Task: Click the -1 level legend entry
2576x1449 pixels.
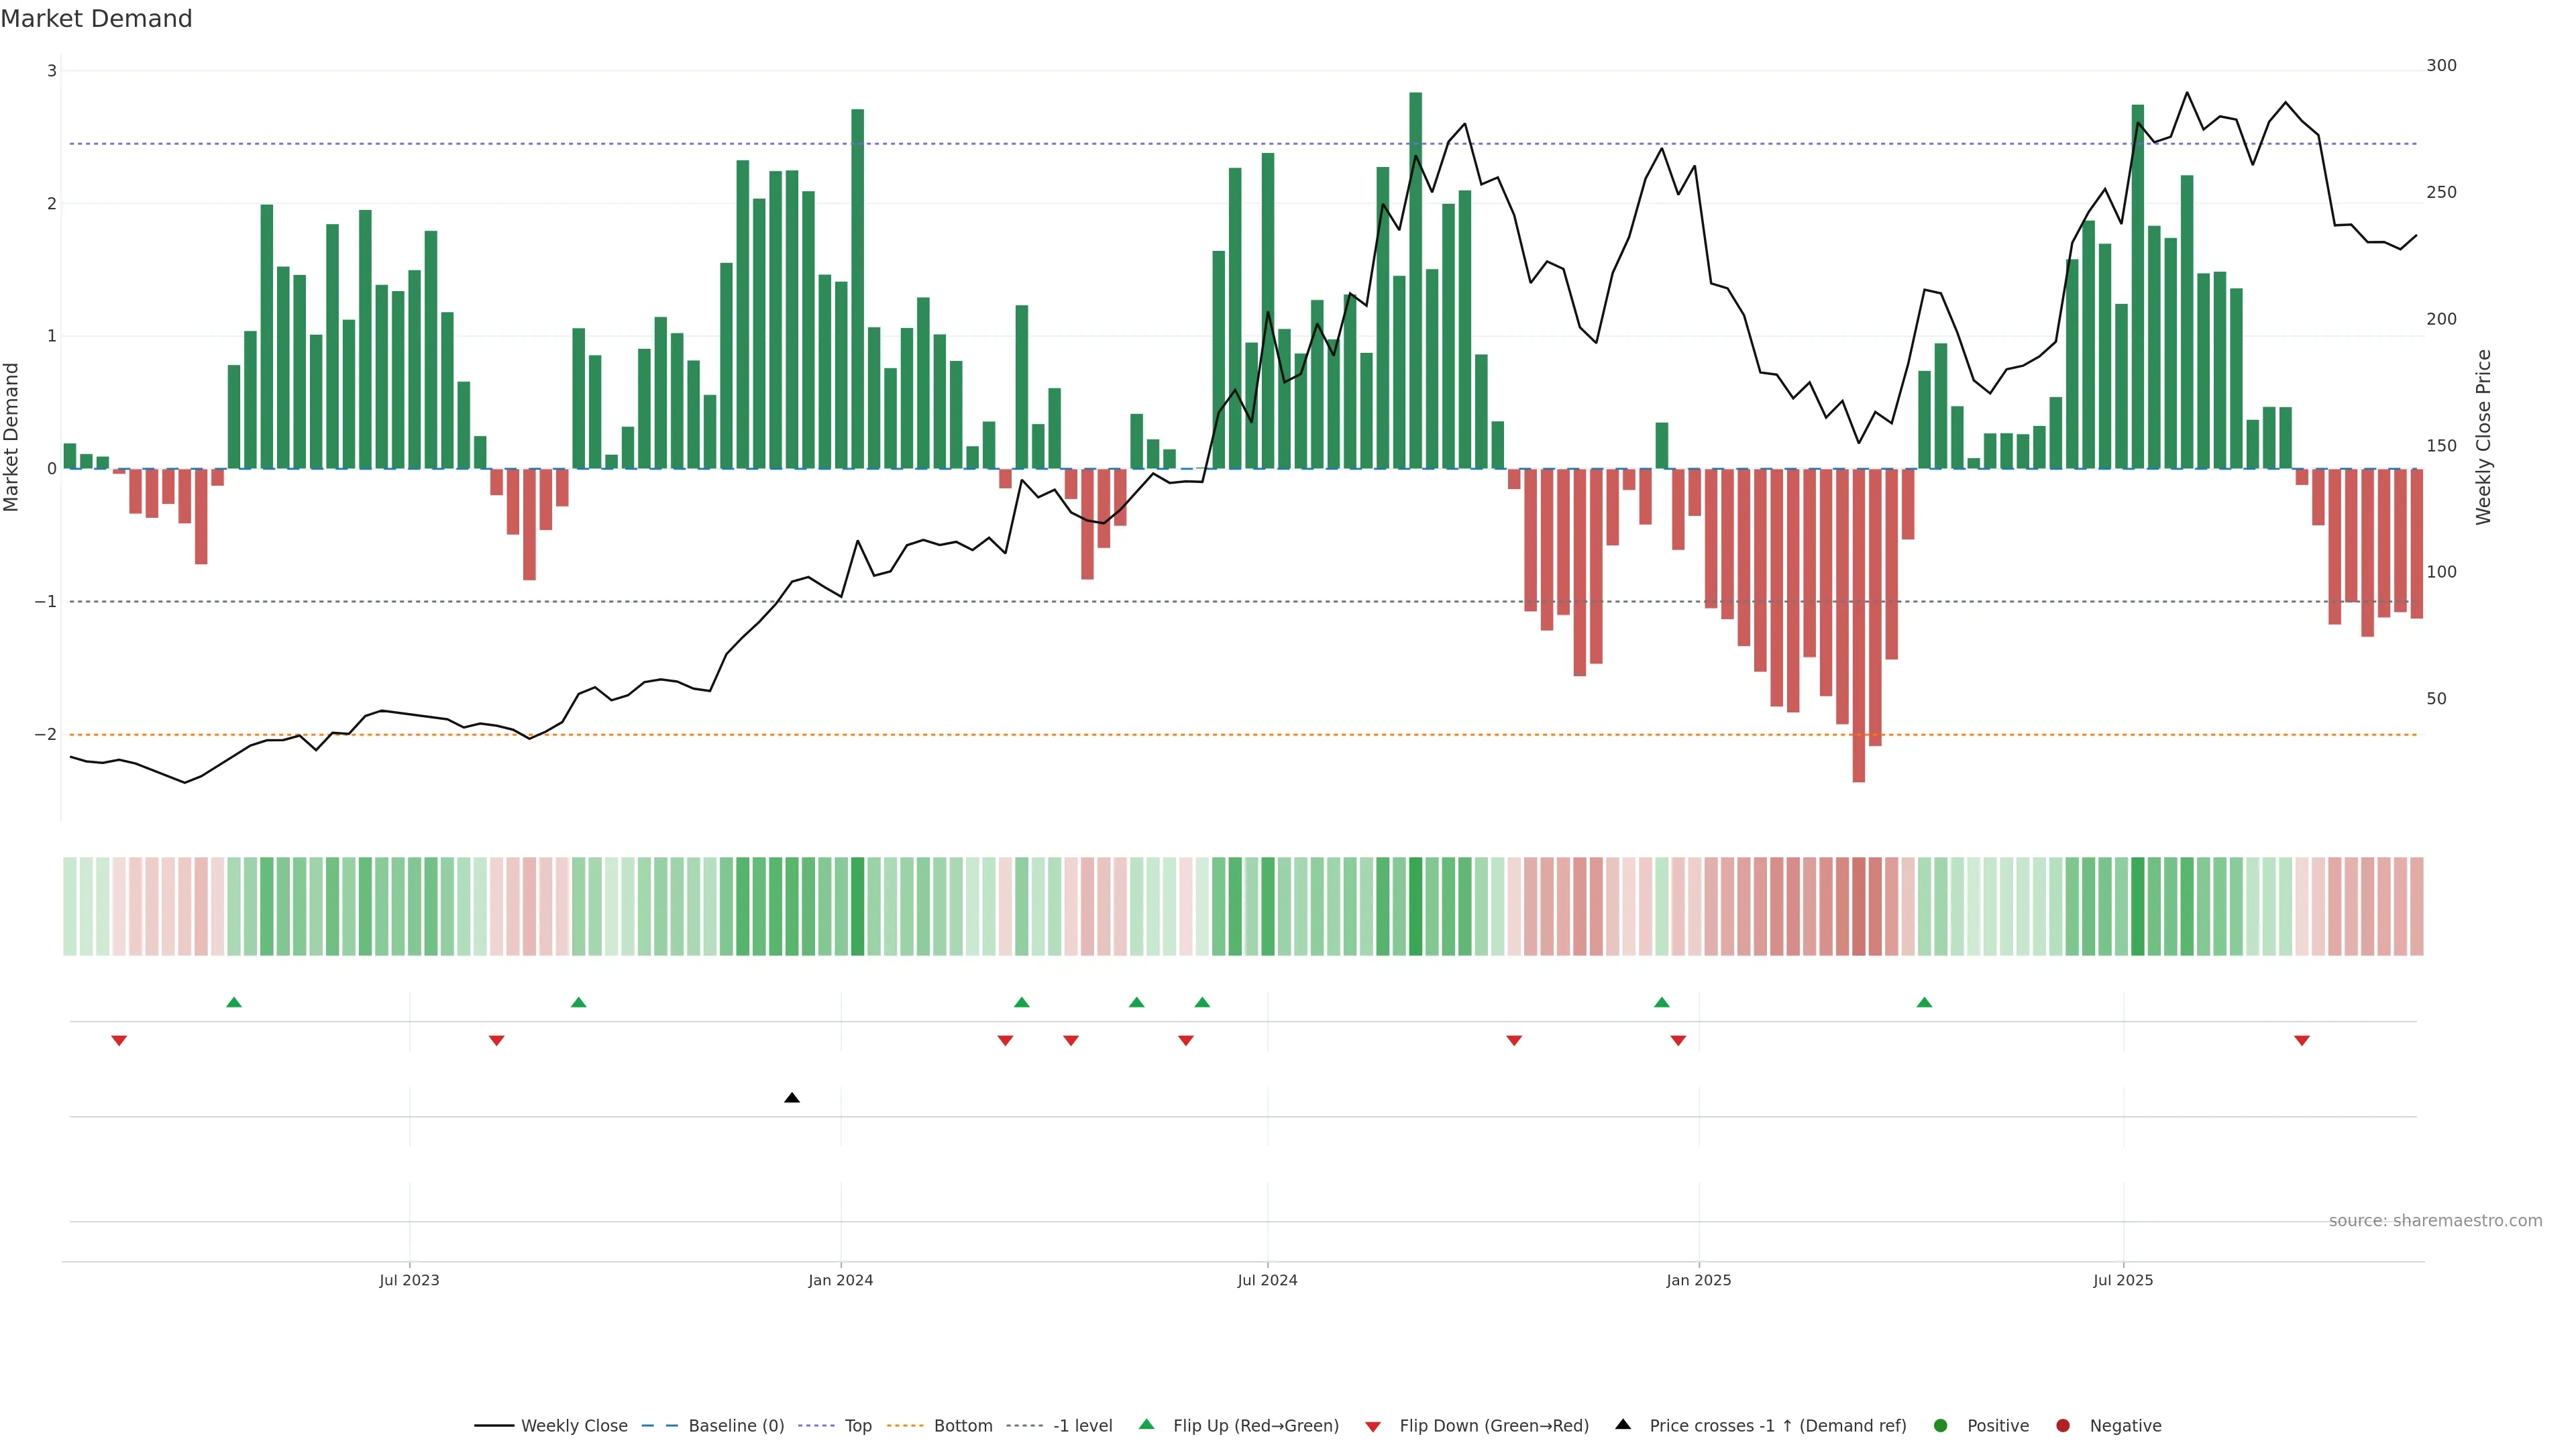Action: 1082,1426
